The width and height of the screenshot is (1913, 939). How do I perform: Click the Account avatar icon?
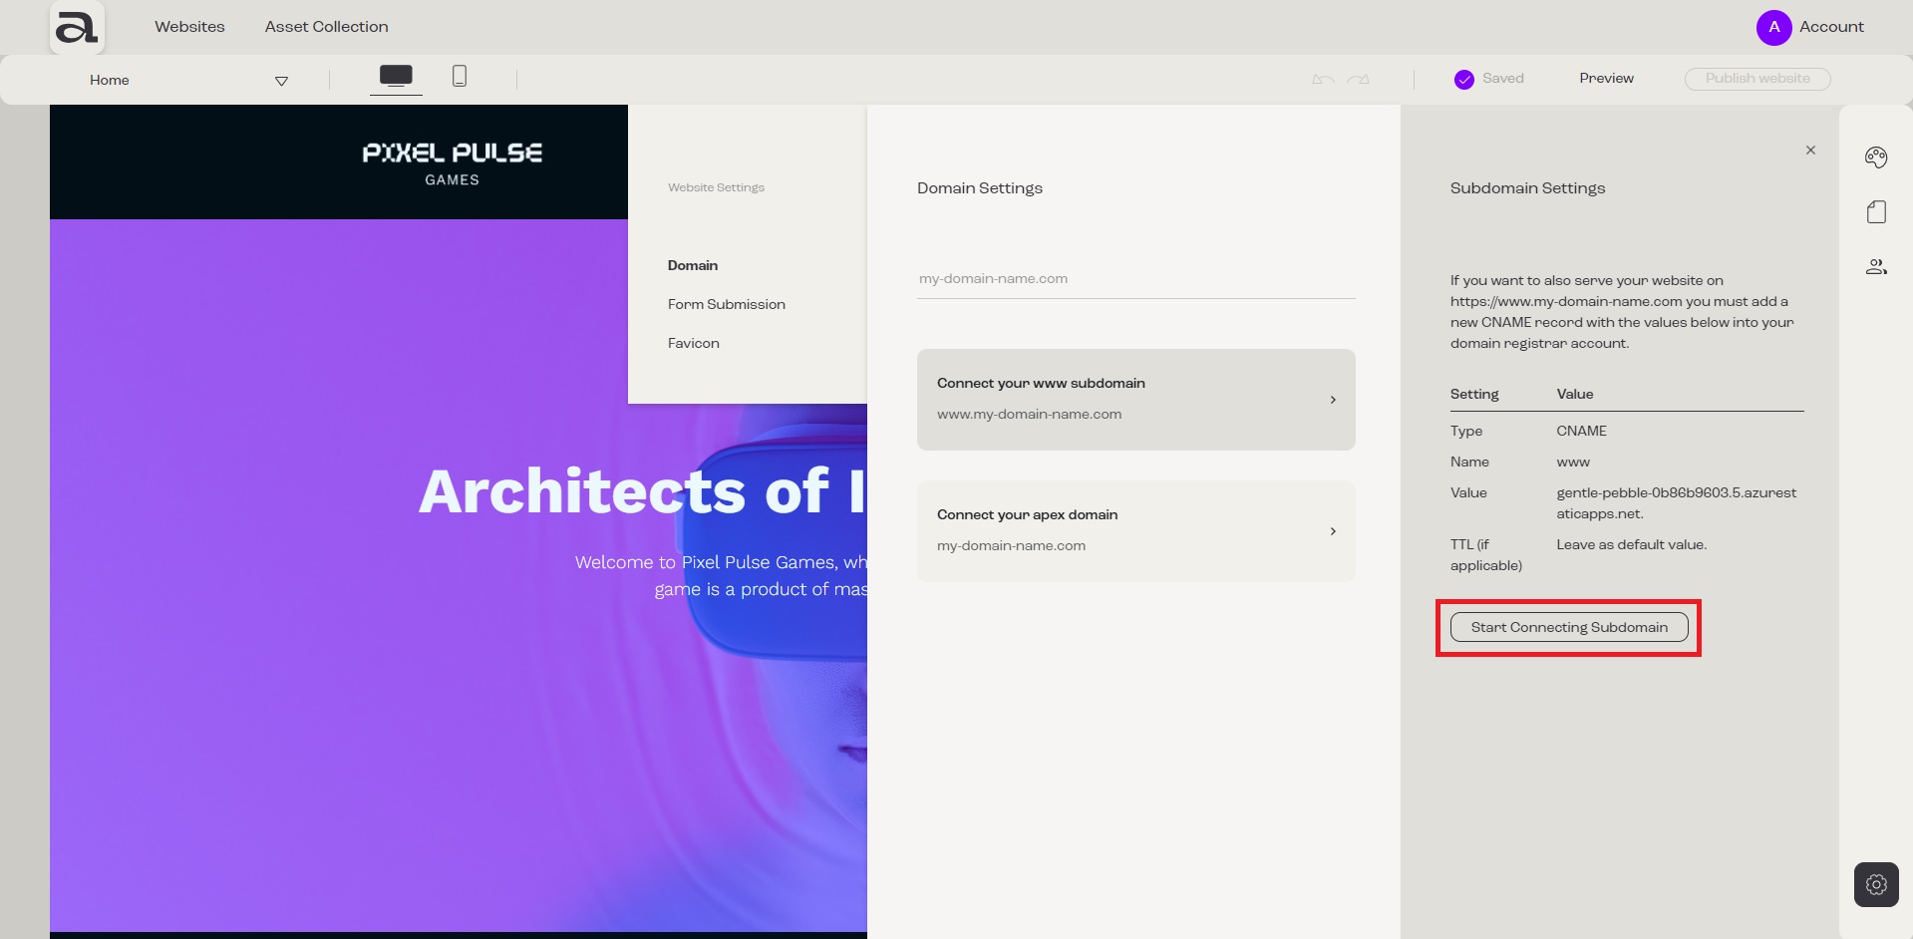coord(1773,27)
